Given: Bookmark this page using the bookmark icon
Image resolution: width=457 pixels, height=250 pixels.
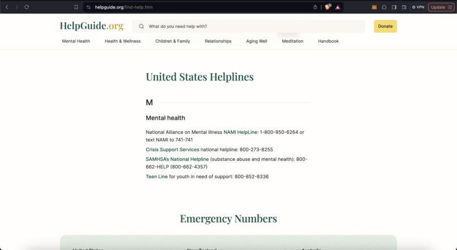Looking at the screenshot, I should point(76,7).
